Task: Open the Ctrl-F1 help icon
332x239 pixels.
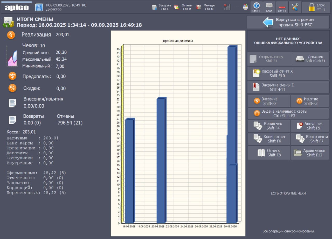Action: click(256, 7)
